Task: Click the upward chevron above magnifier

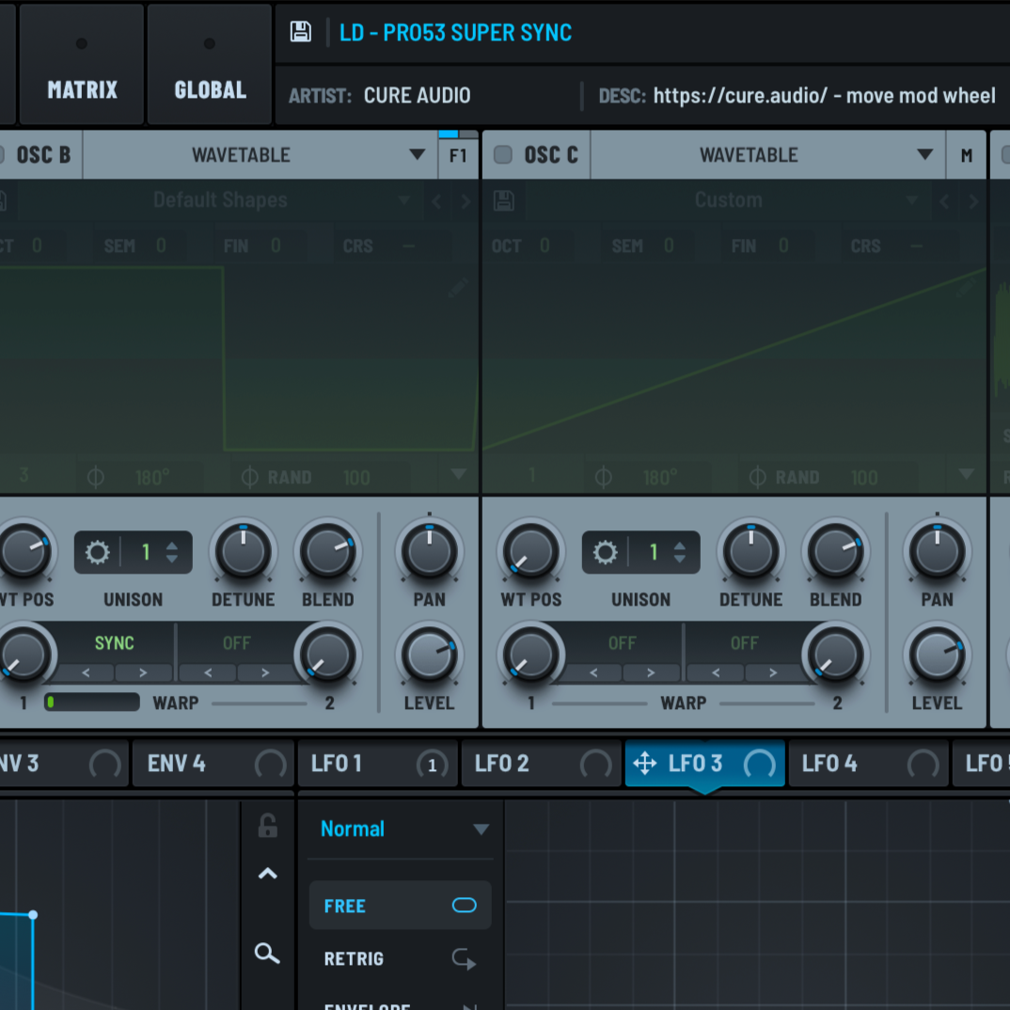Action: pyautogui.click(x=267, y=875)
